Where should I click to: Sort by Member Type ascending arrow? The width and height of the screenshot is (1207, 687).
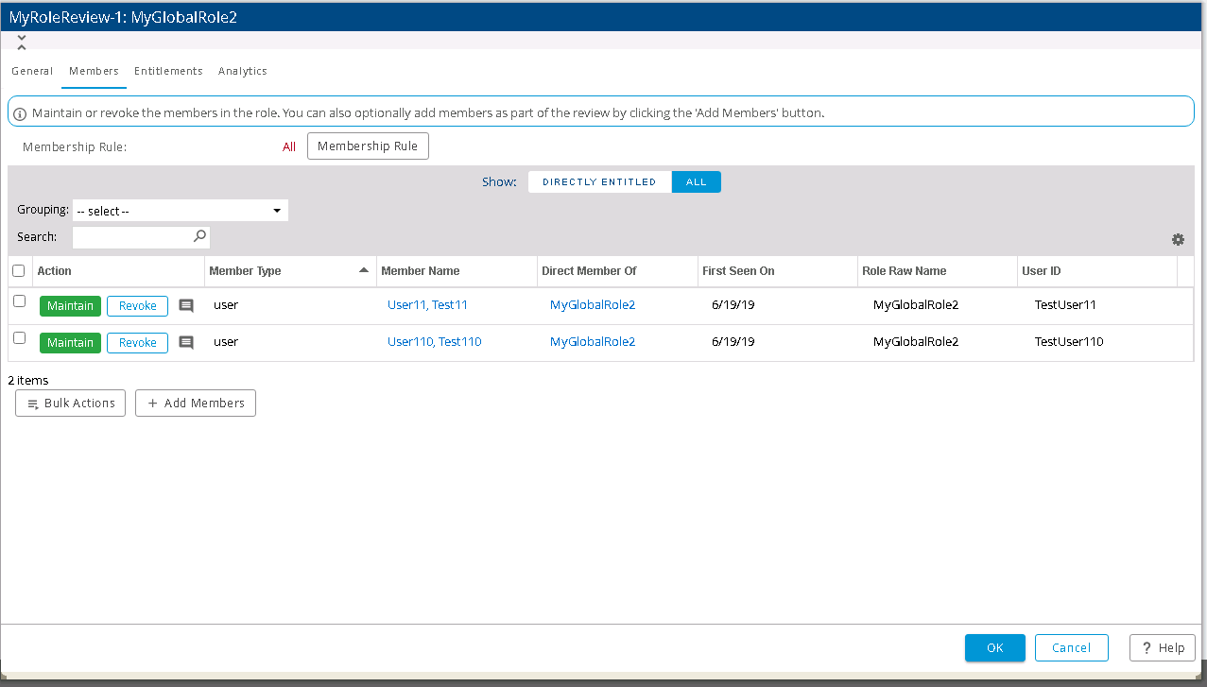tap(364, 270)
